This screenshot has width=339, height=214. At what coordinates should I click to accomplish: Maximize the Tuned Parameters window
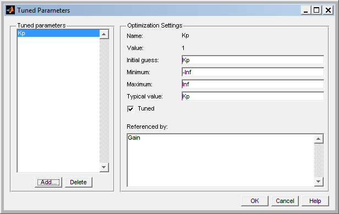(316, 10)
